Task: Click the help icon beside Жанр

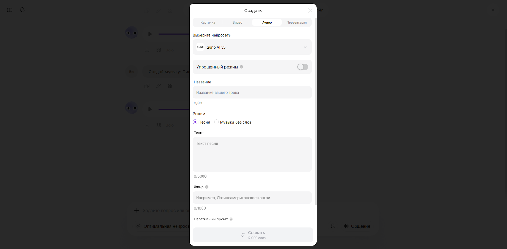Action: pos(207,187)
